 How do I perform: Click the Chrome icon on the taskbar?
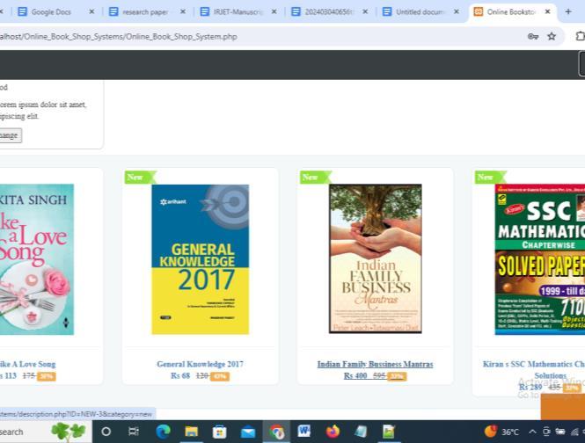[x=276, y=432]
